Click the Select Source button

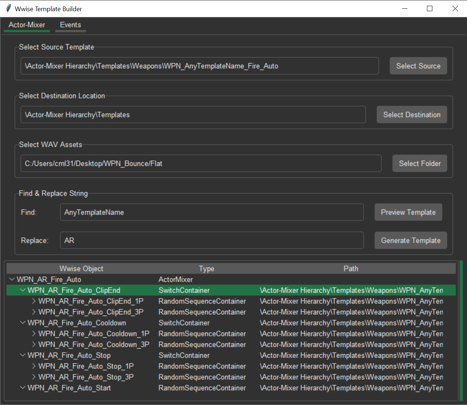[418, 66]
